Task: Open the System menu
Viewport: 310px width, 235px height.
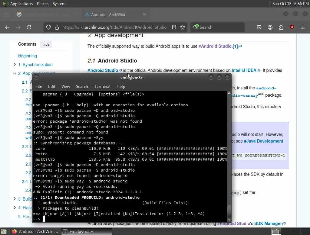Action: [x=59, y=4]
